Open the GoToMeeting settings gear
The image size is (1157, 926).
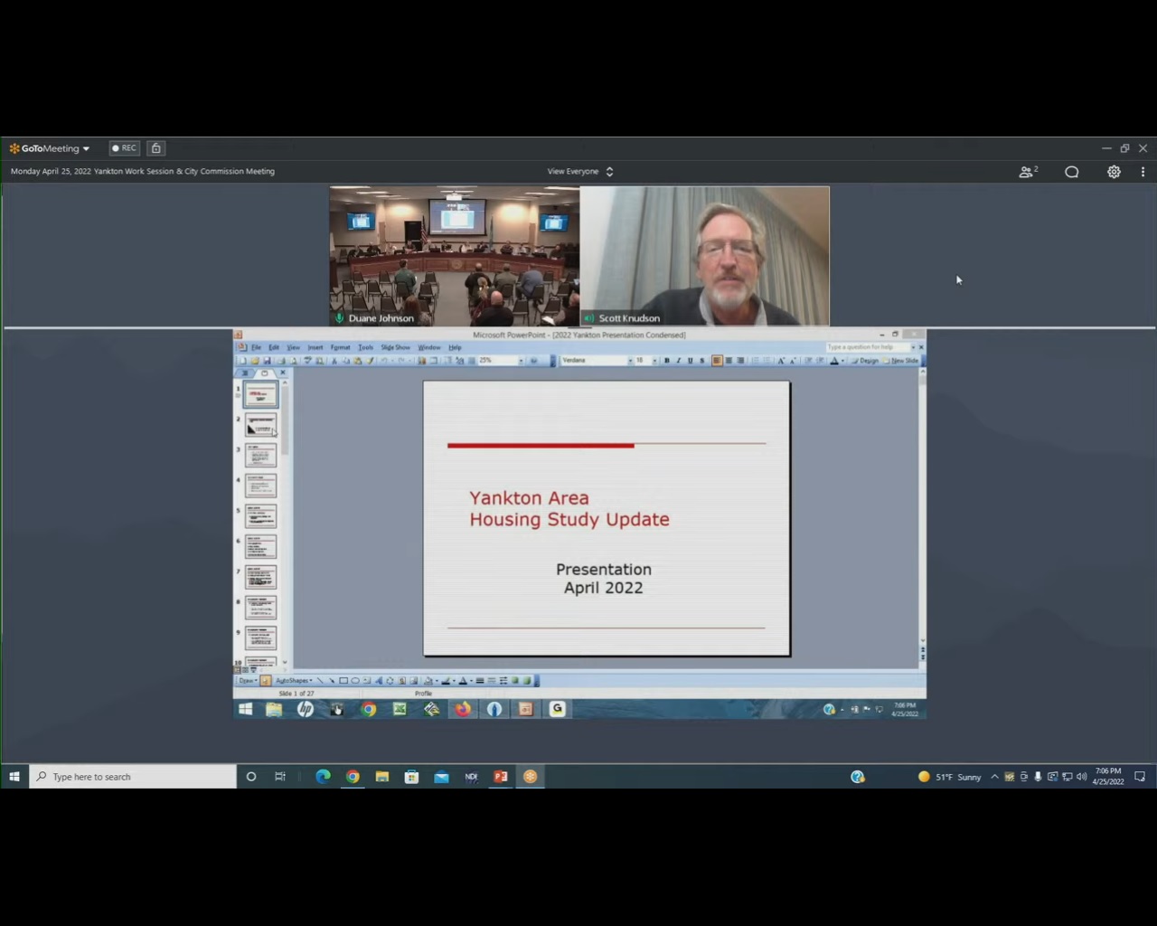point(1114,172)
